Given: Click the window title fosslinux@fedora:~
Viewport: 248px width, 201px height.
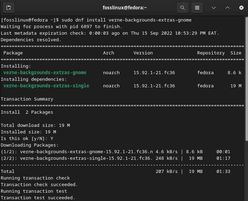Looking at the screenshot, I should coord(125,8).
